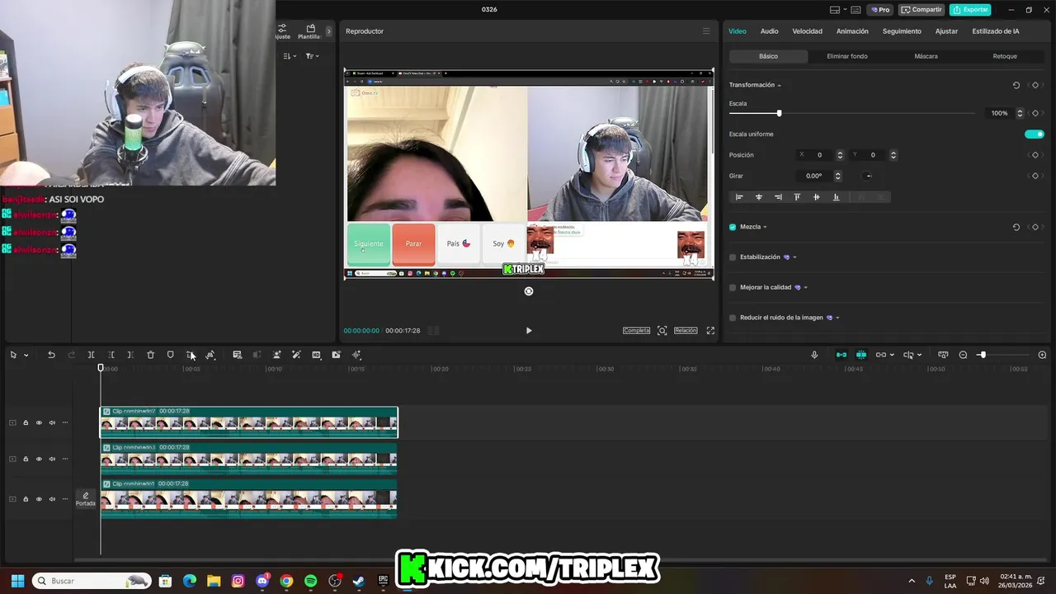Viewport: 1056px width, 594px height.
Task: Enable the Estabilización checkbox
Action: coord(733,257)
